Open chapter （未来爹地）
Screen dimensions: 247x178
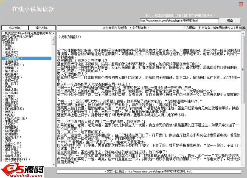coord(10,121)
